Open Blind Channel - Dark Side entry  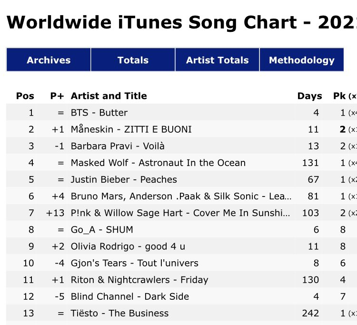129,296
